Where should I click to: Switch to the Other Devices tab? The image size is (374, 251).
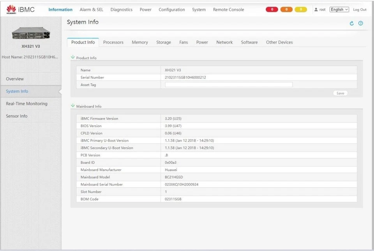[x=279, y=42]
